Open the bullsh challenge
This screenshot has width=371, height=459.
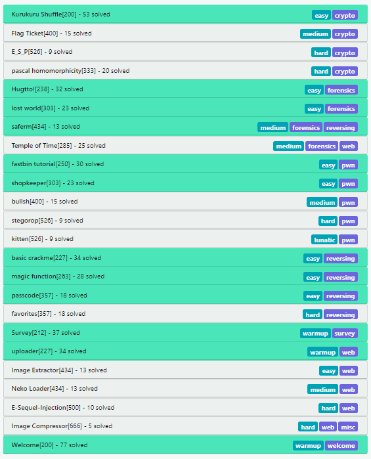coord(185,202)
